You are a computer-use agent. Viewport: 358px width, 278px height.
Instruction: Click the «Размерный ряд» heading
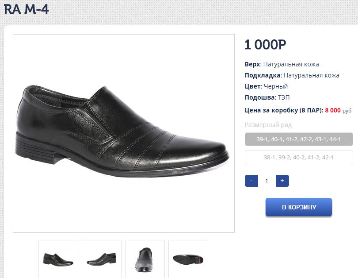click(x=268, y=125)
